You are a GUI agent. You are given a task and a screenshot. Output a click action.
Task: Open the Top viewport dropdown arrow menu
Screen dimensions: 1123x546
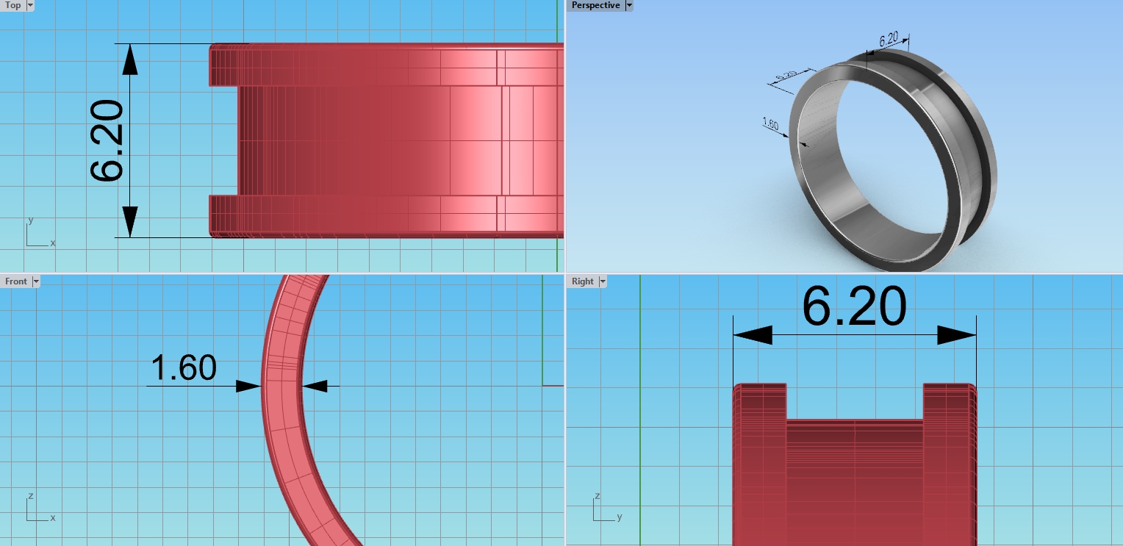pos(30,5)
